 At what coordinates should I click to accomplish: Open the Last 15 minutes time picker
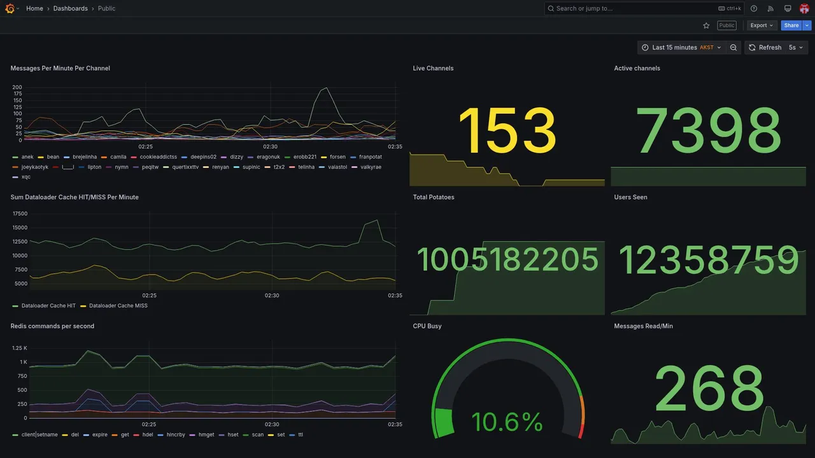point(681,48)
